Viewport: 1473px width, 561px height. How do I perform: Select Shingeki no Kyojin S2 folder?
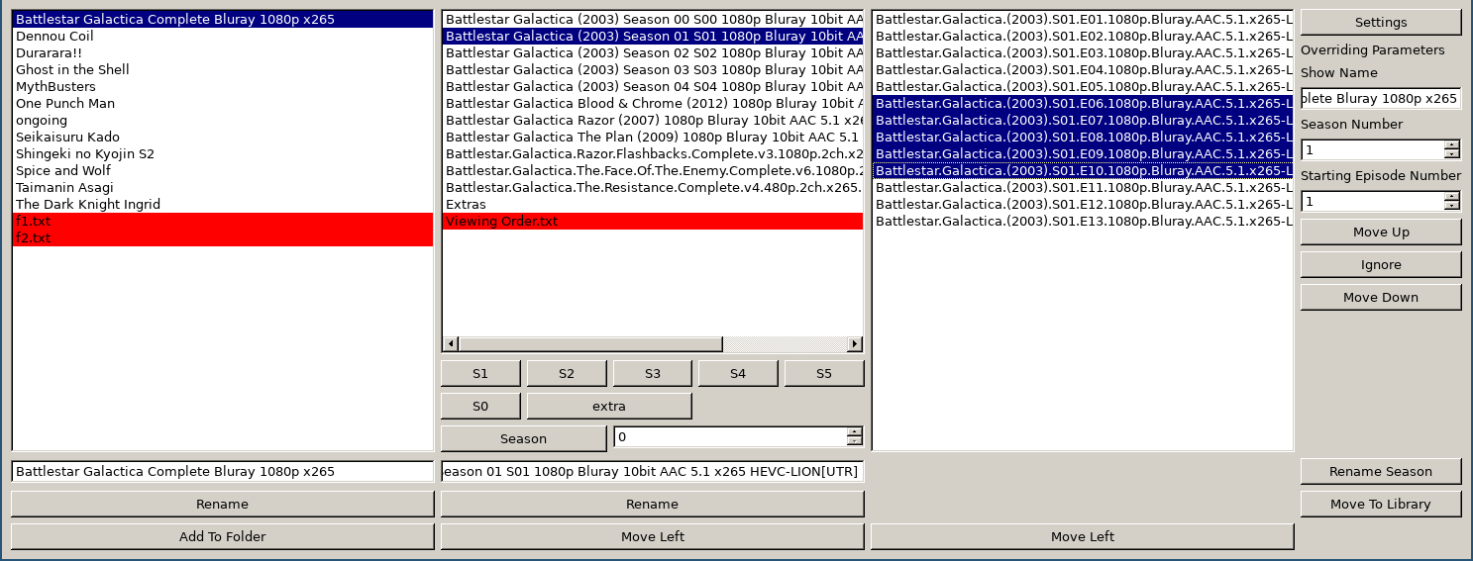[223, 153]
